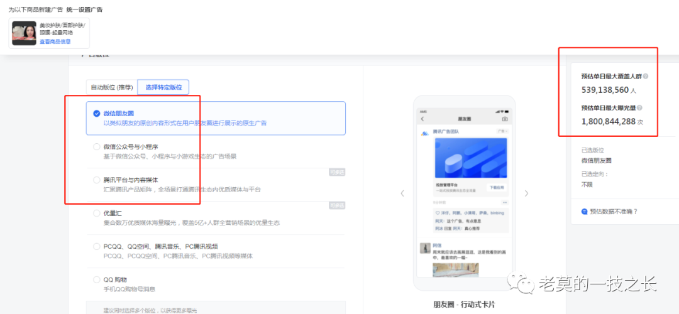Show next ad preview with right chevron
The image size is (679, 314).
[527, 193]
